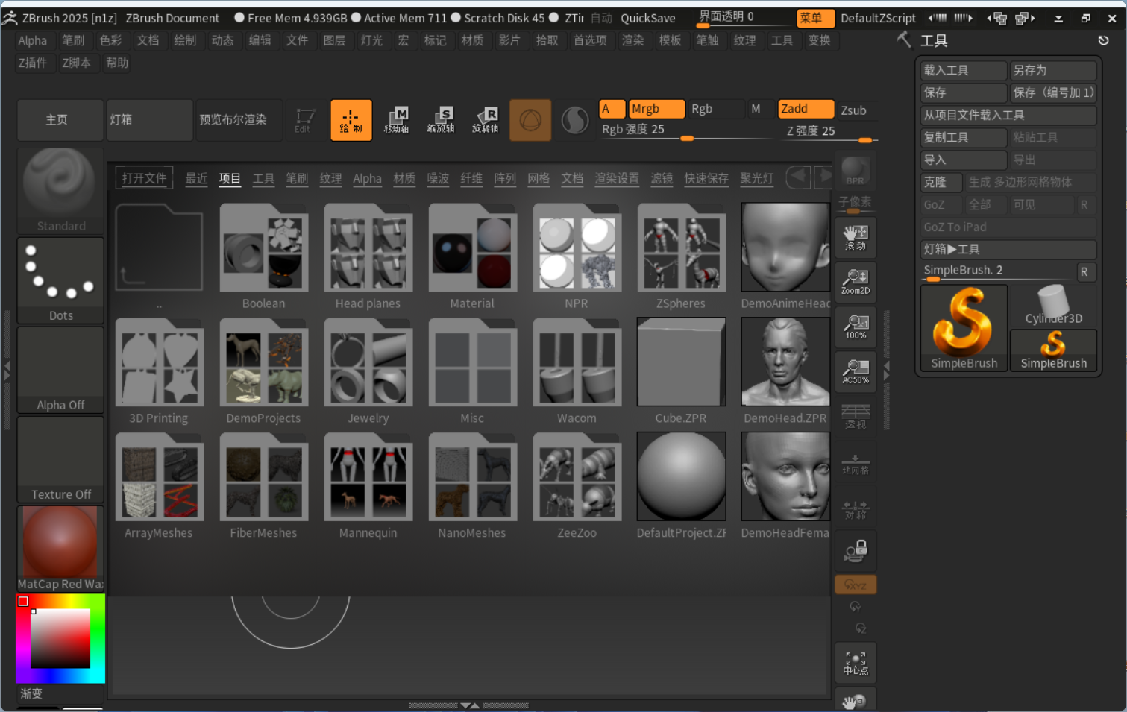Click the ZBrush logo icon in title bar
1127x712 pixels.
tap(10, 18)
